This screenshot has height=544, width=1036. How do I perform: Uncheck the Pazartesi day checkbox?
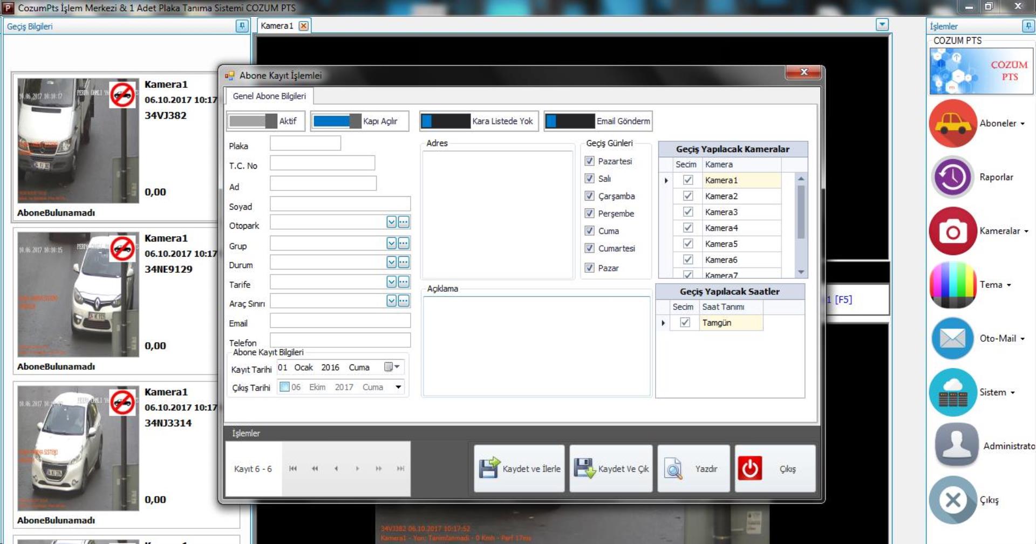(590, 161)
